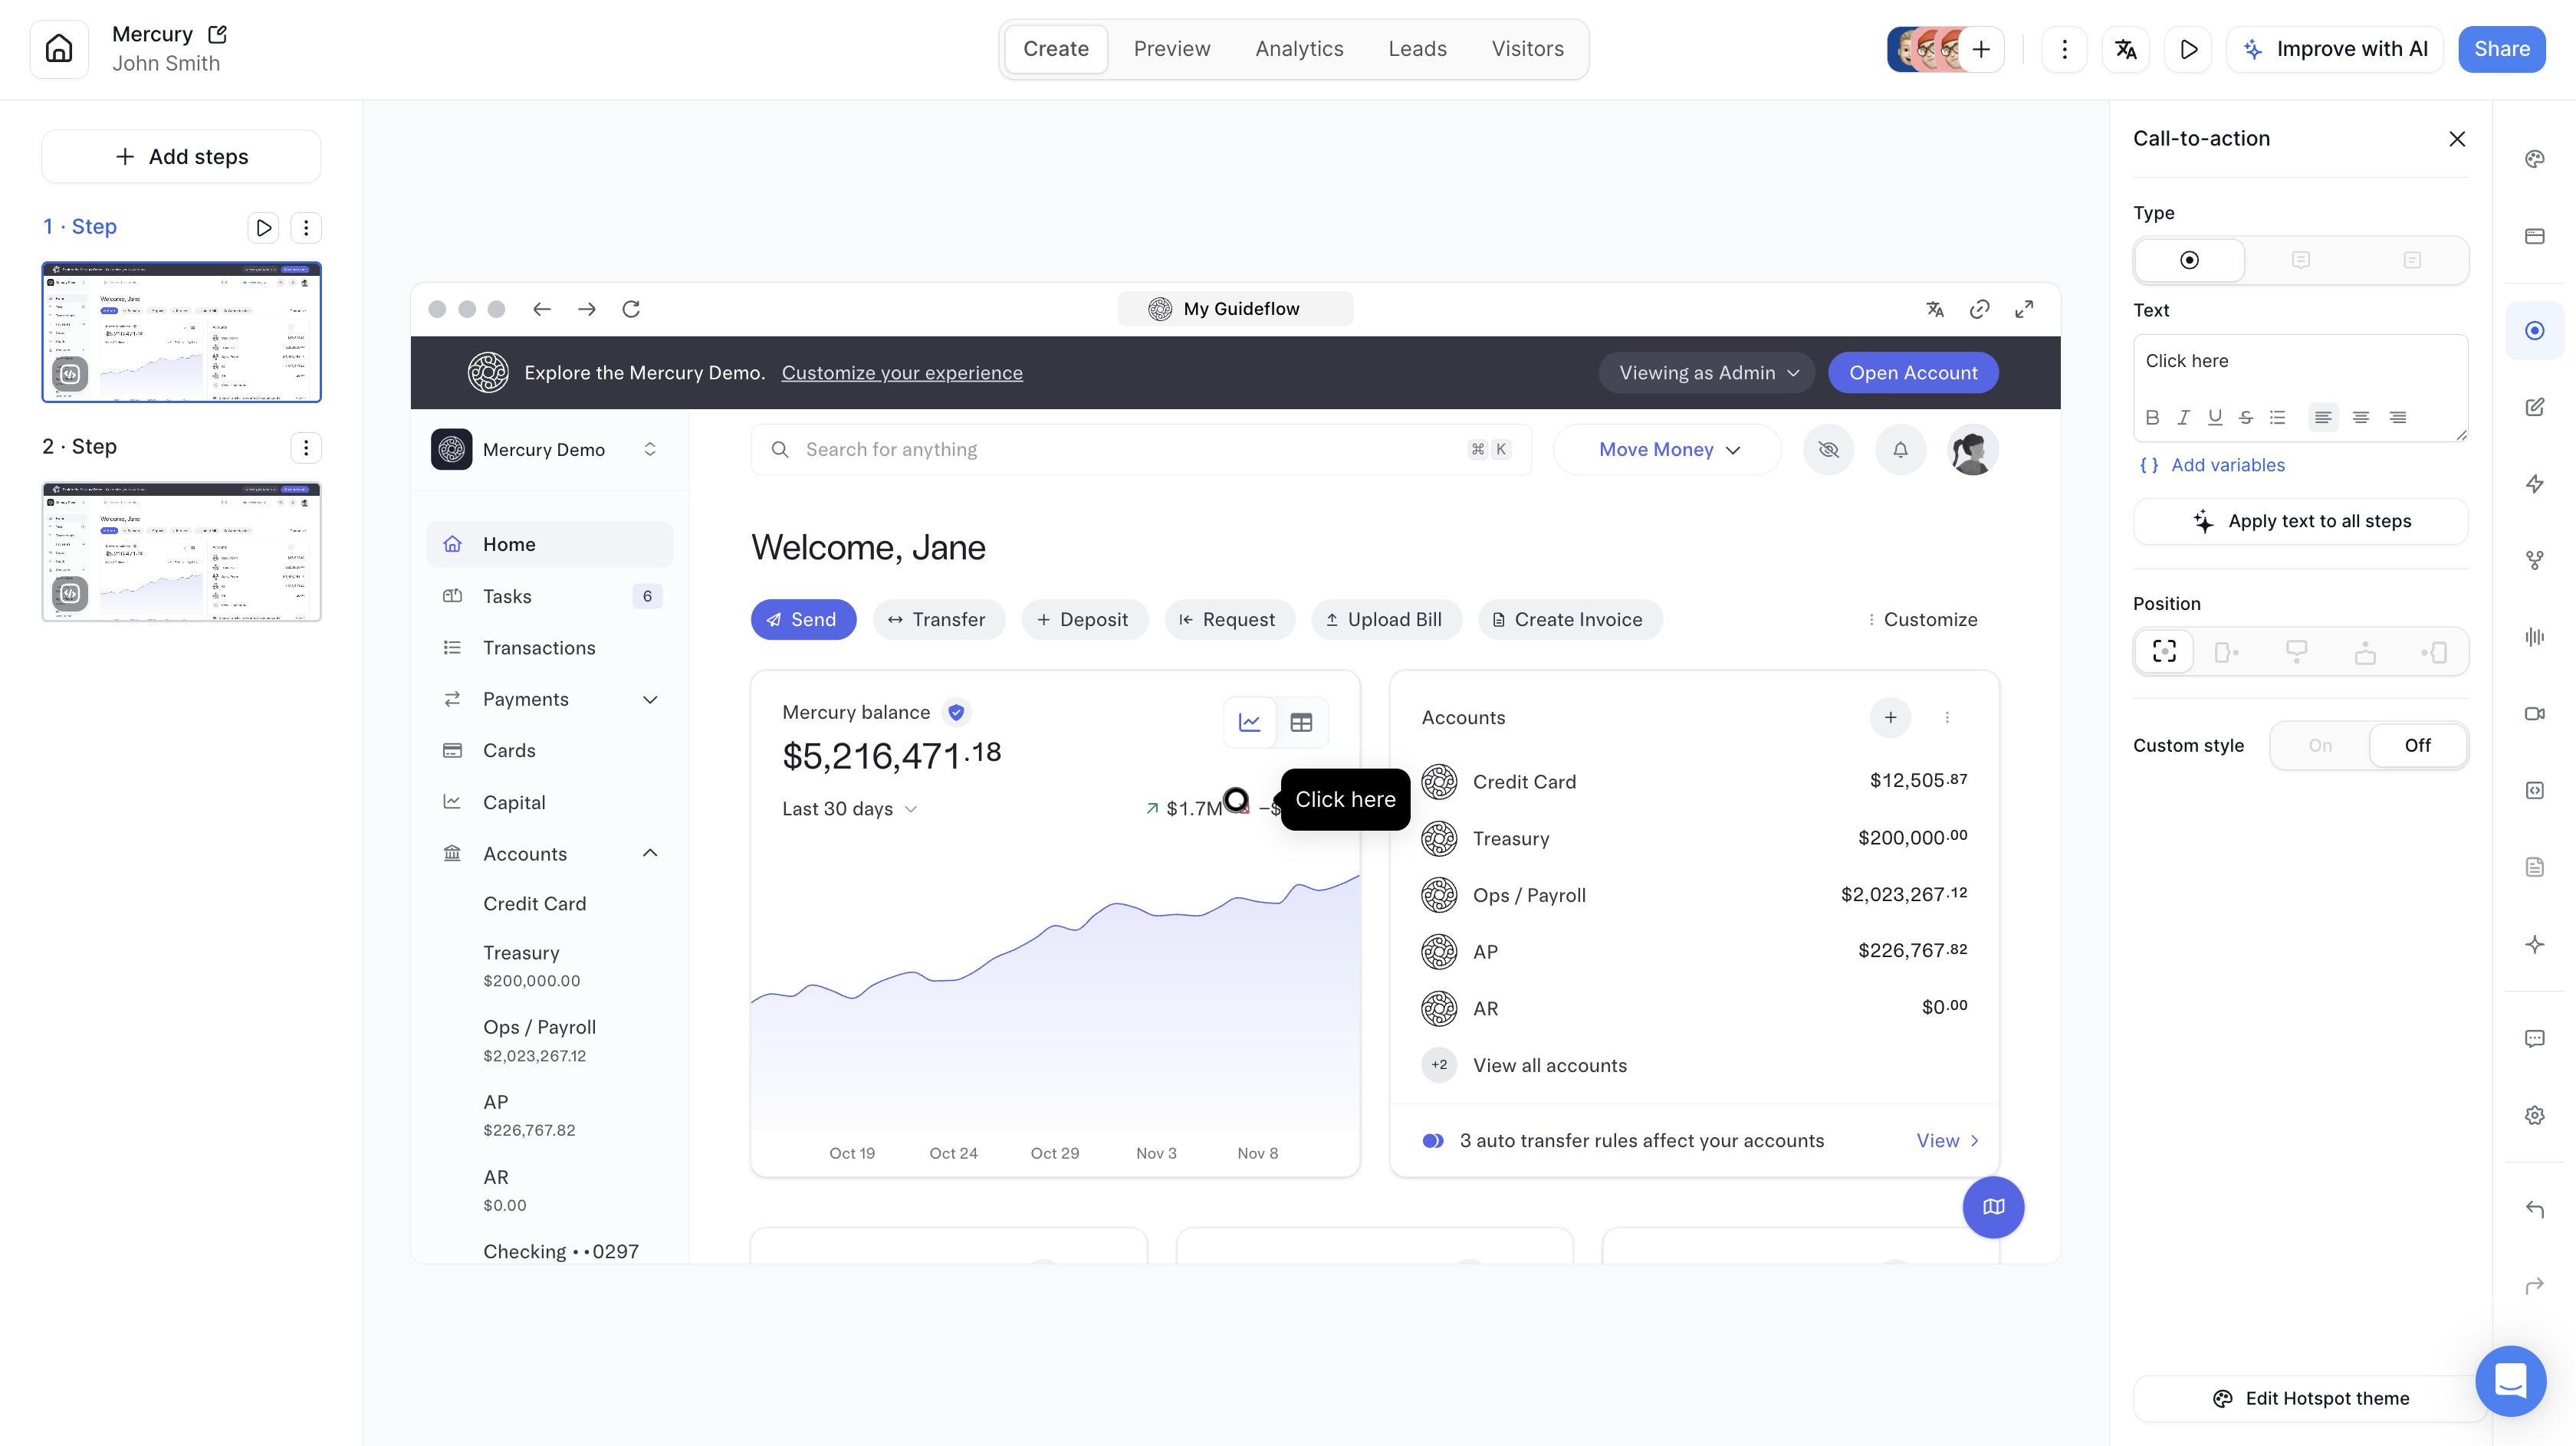This screenshot has width=2576, height=1446.
Task: Click Customize your experience link
Action: (902, 372)
